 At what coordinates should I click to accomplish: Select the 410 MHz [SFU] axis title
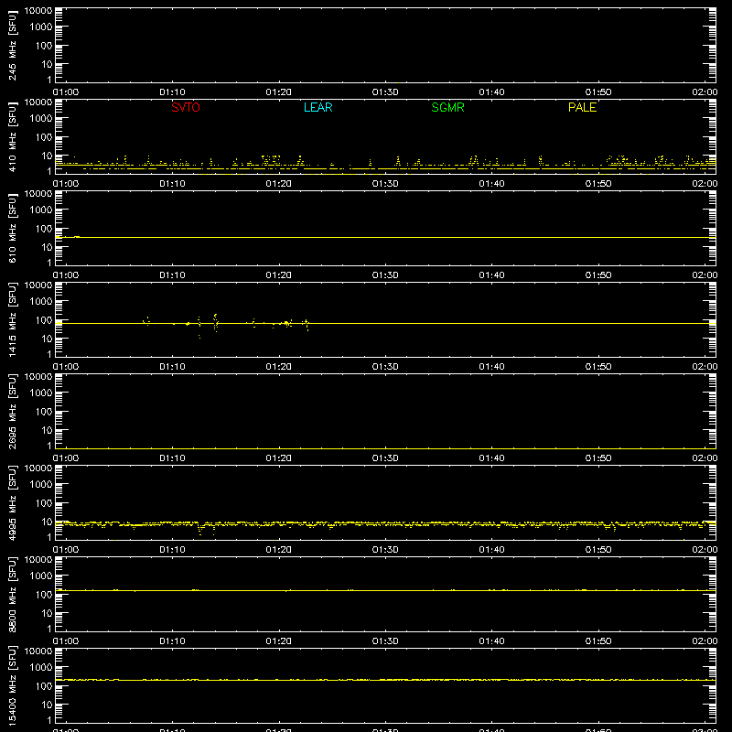(12, 137)
